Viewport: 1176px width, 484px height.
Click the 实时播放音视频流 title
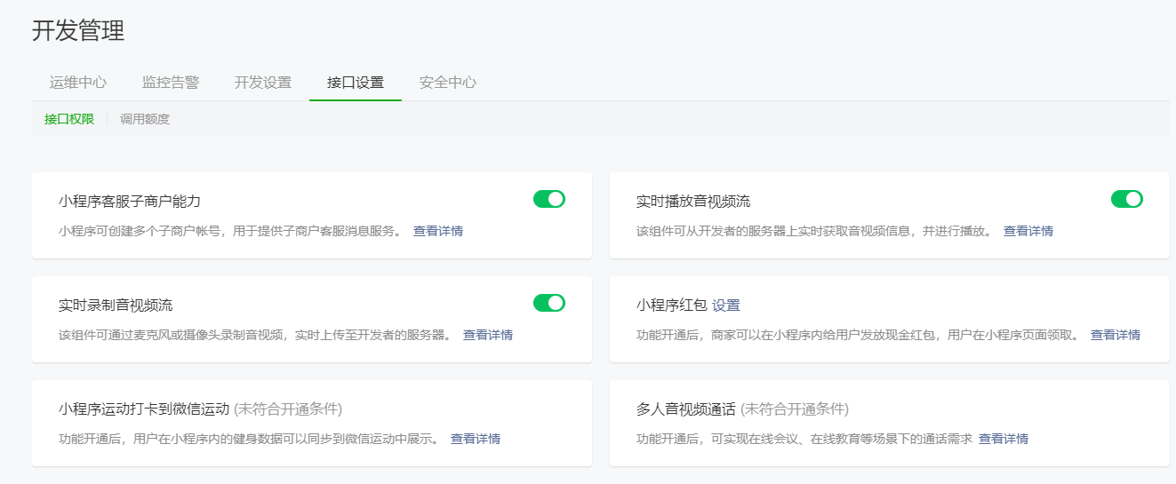click(693, 202)
